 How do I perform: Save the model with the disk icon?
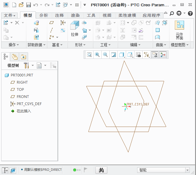28,5
